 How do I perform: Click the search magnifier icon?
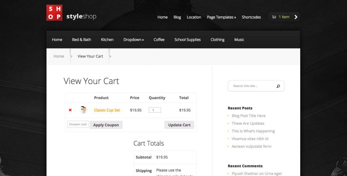(x=278, y=86)
